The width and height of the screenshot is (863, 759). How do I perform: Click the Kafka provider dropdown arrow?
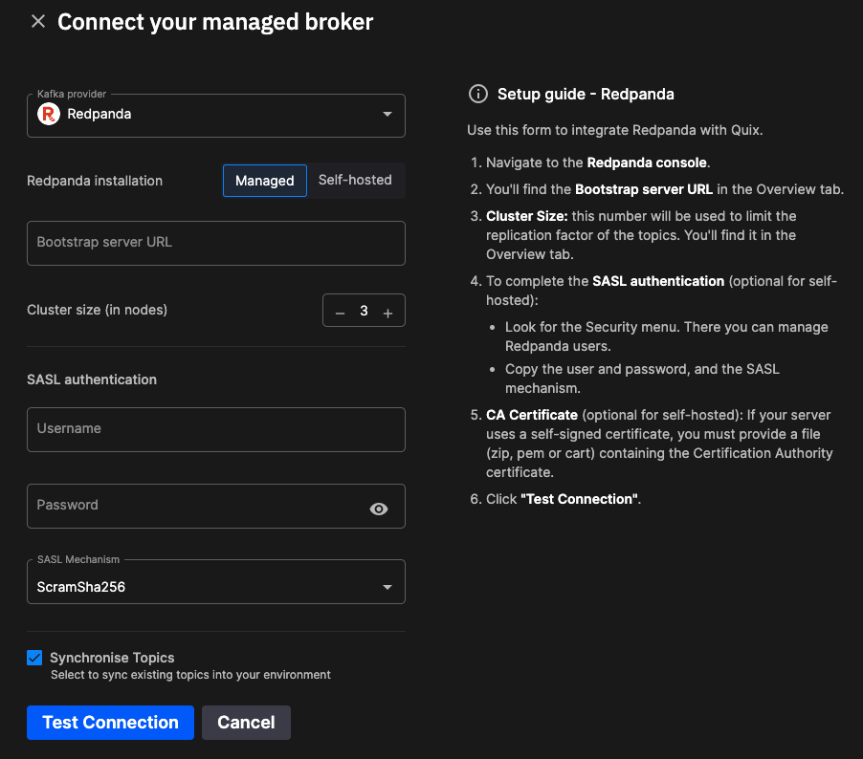coord(387,115)
